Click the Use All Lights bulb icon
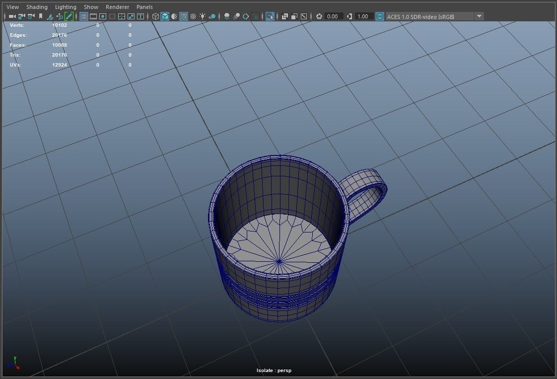Screen dimensions: 557x379 click(203, 16)
